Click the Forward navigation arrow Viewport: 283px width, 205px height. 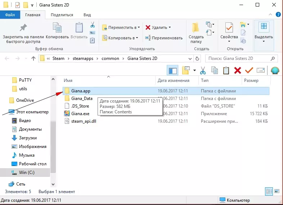(18, 58)
